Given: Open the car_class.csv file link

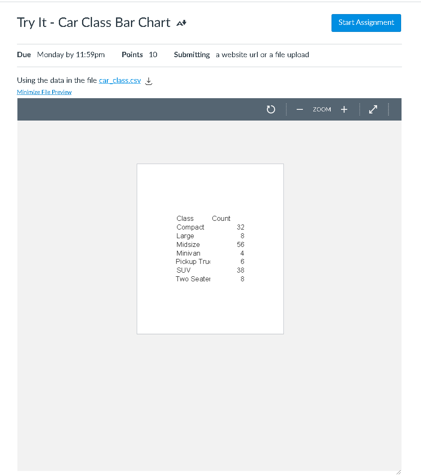Looking at the screenshot, I should [120, 80].
